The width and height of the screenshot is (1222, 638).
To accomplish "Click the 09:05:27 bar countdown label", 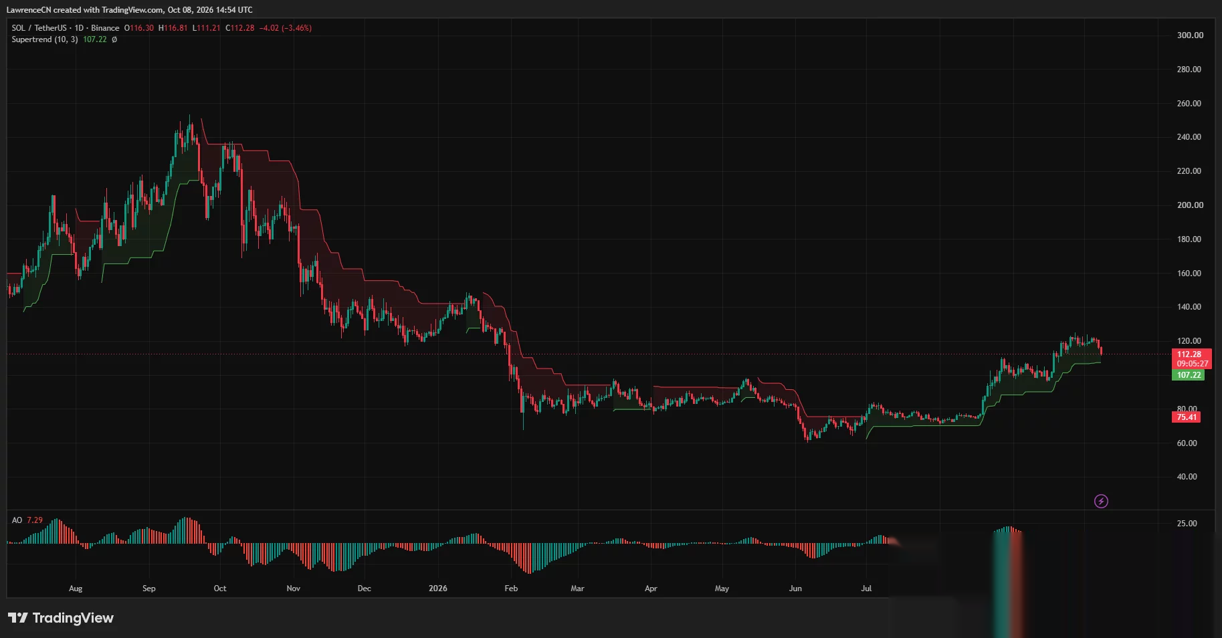I will pos(1191,364).
